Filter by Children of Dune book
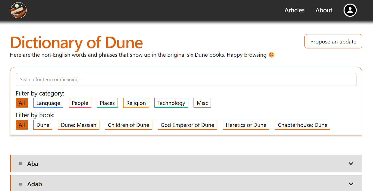Screen dimensions: 373x191 (x=129, y=125)
